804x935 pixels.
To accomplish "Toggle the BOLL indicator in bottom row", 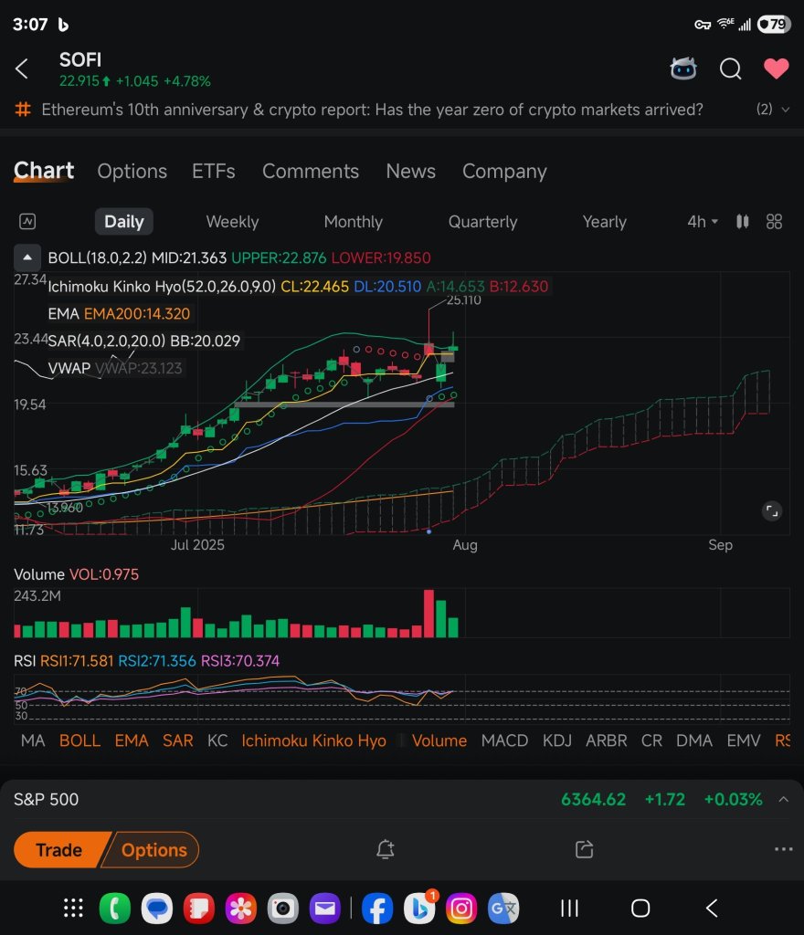I will pos(79,741).
